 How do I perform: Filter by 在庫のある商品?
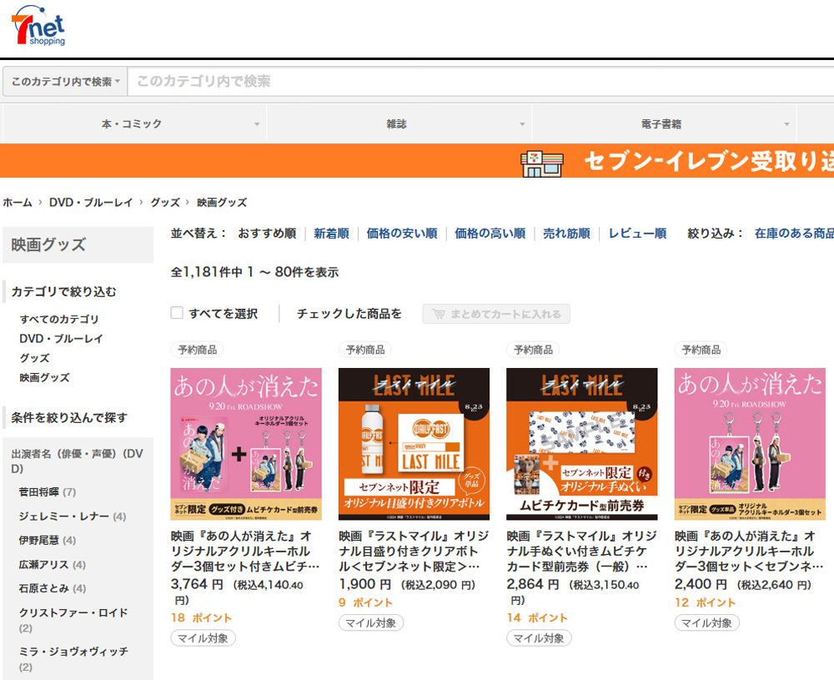793,234
